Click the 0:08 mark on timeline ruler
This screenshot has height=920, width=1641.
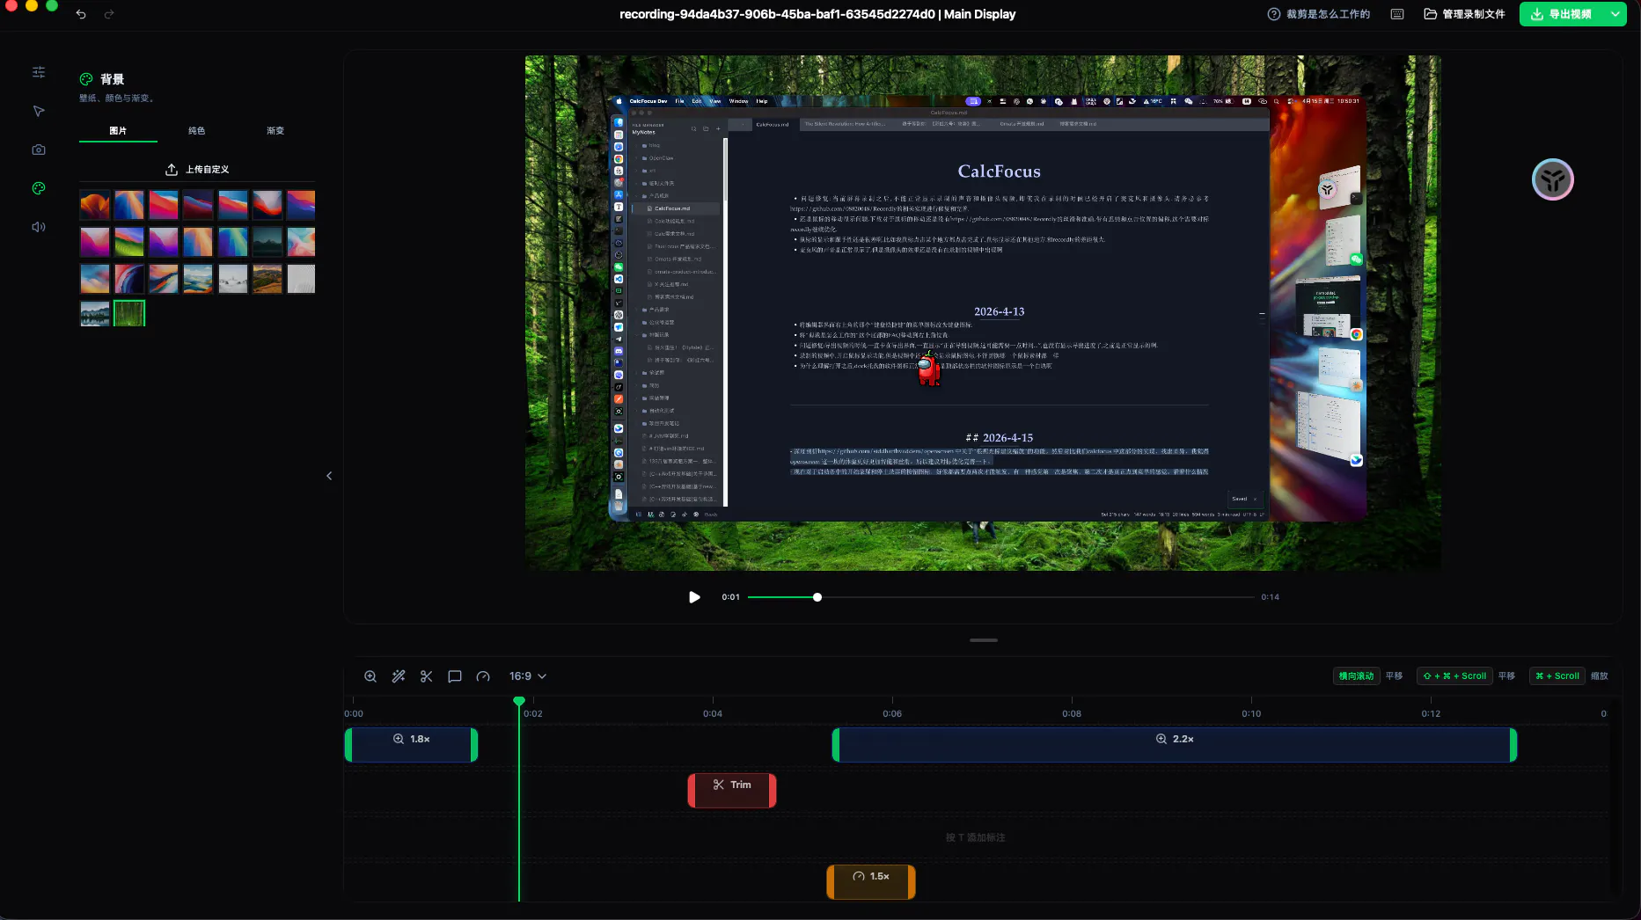click(x=1072, y=713)
